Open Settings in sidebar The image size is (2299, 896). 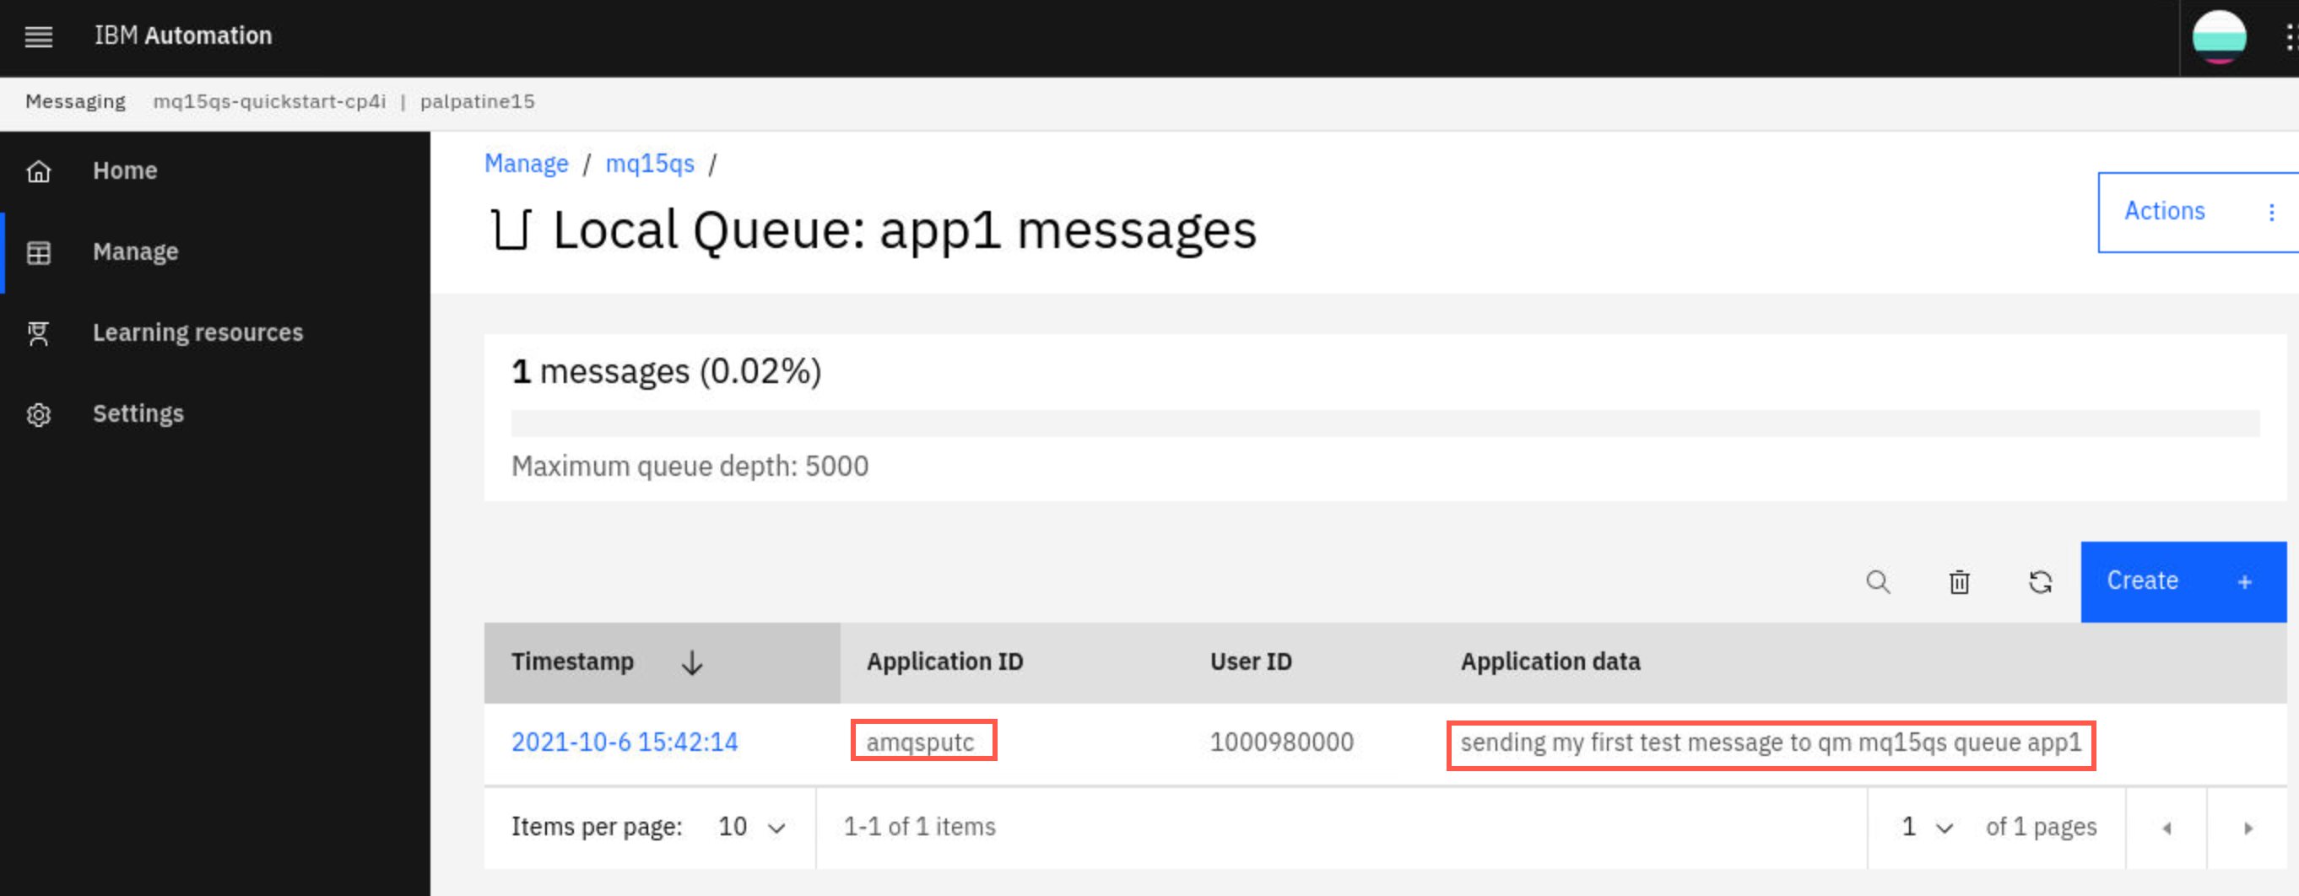click(215, 415)
